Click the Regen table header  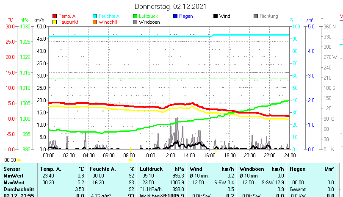pos(298,169)
